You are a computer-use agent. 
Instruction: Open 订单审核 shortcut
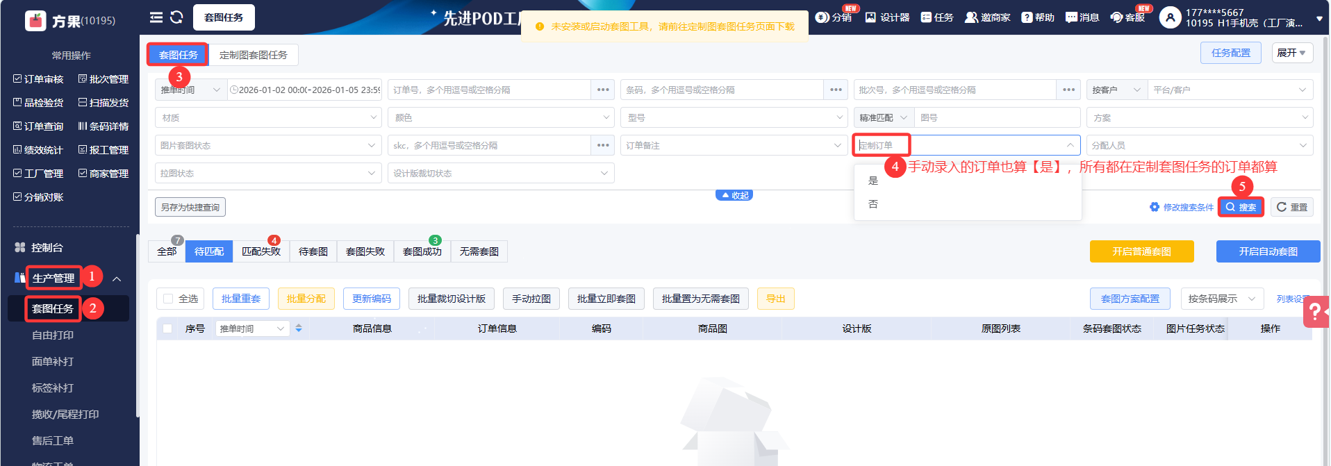[x=38, y=79]
